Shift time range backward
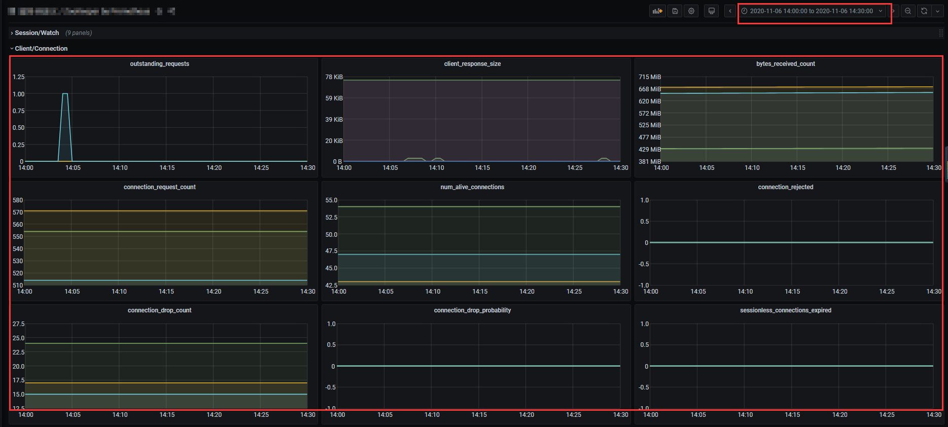The height and width of the screenshot is (427, 948). point(730,11)
